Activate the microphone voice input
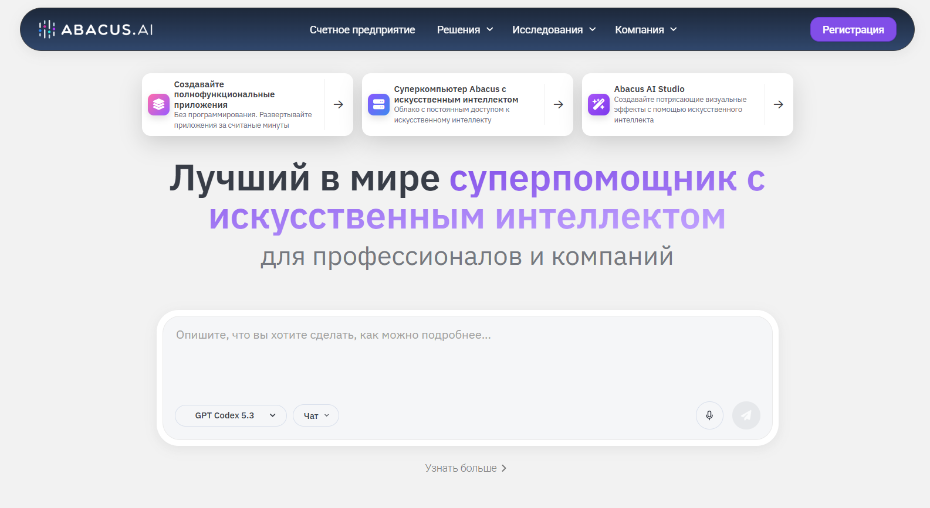 coord(709,415)
